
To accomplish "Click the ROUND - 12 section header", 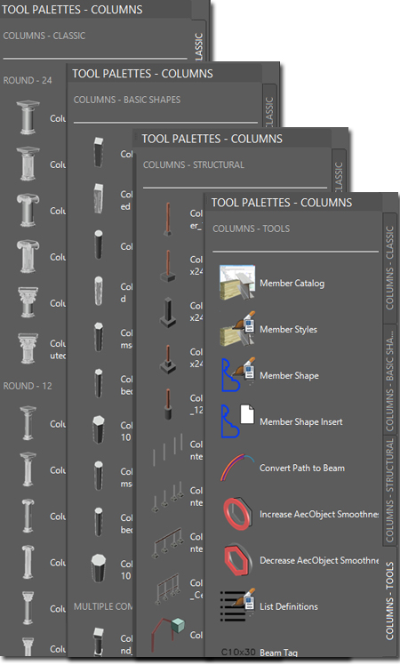I will coord(28,386).
